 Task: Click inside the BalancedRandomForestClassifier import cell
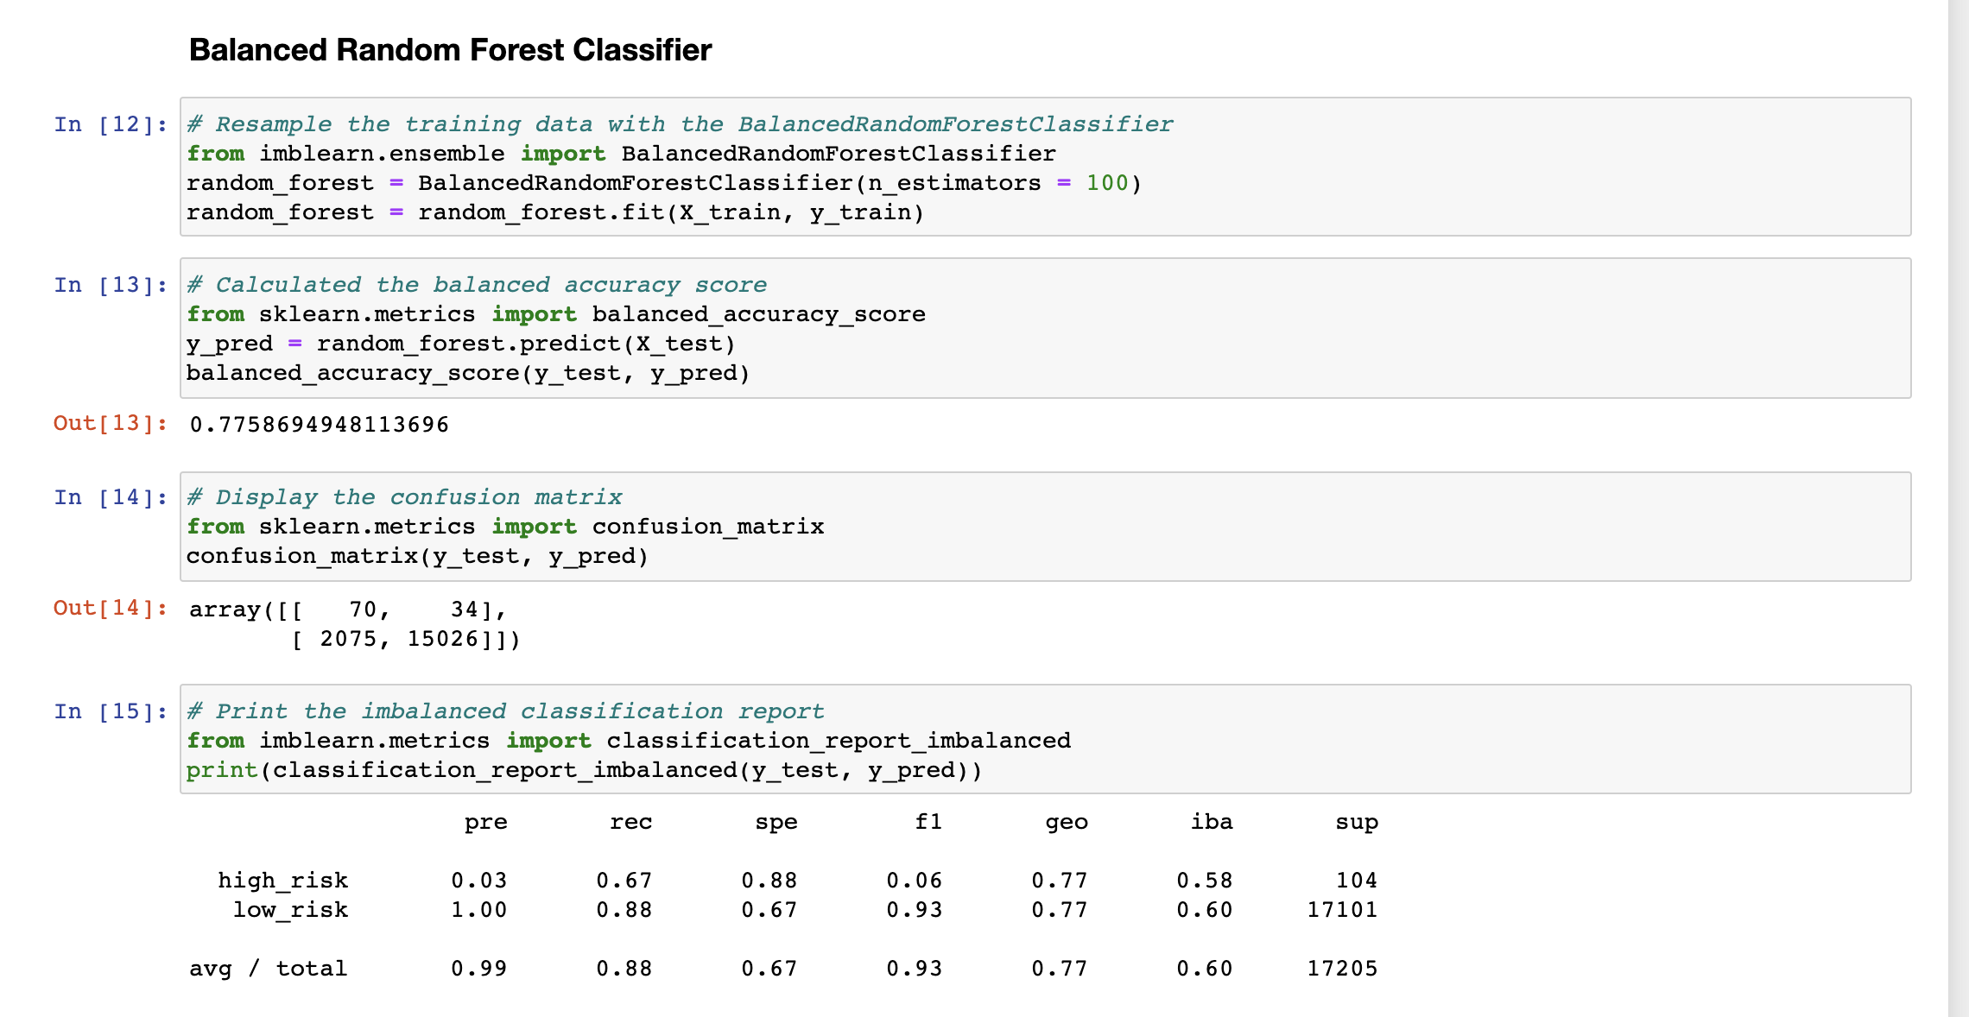pyautogui.click(x=621, y=153)
